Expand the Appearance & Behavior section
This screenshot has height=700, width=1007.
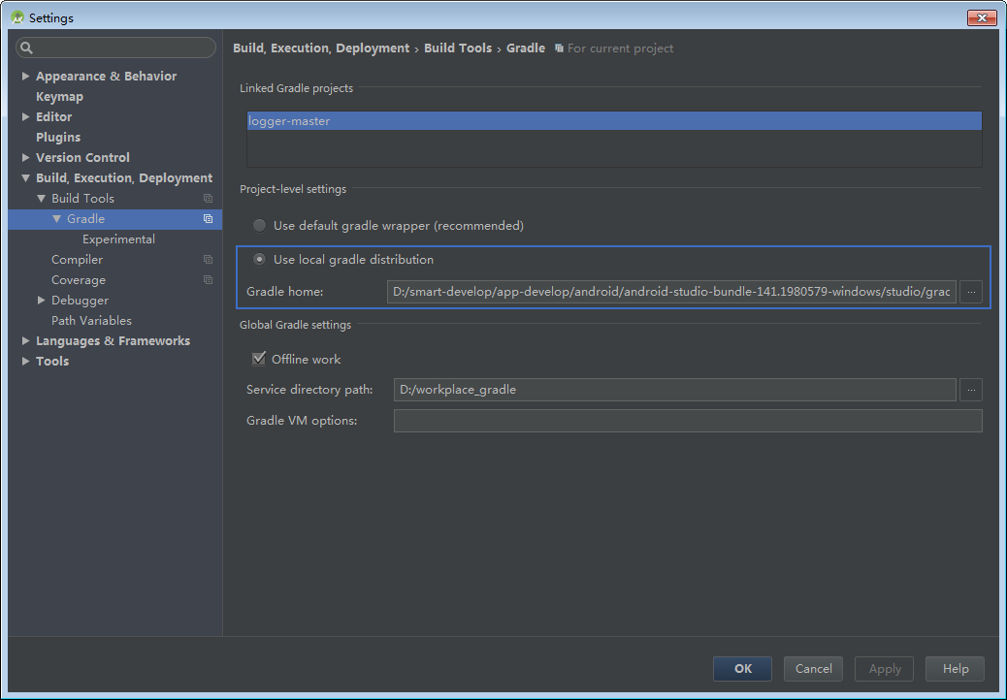point(26,77)
